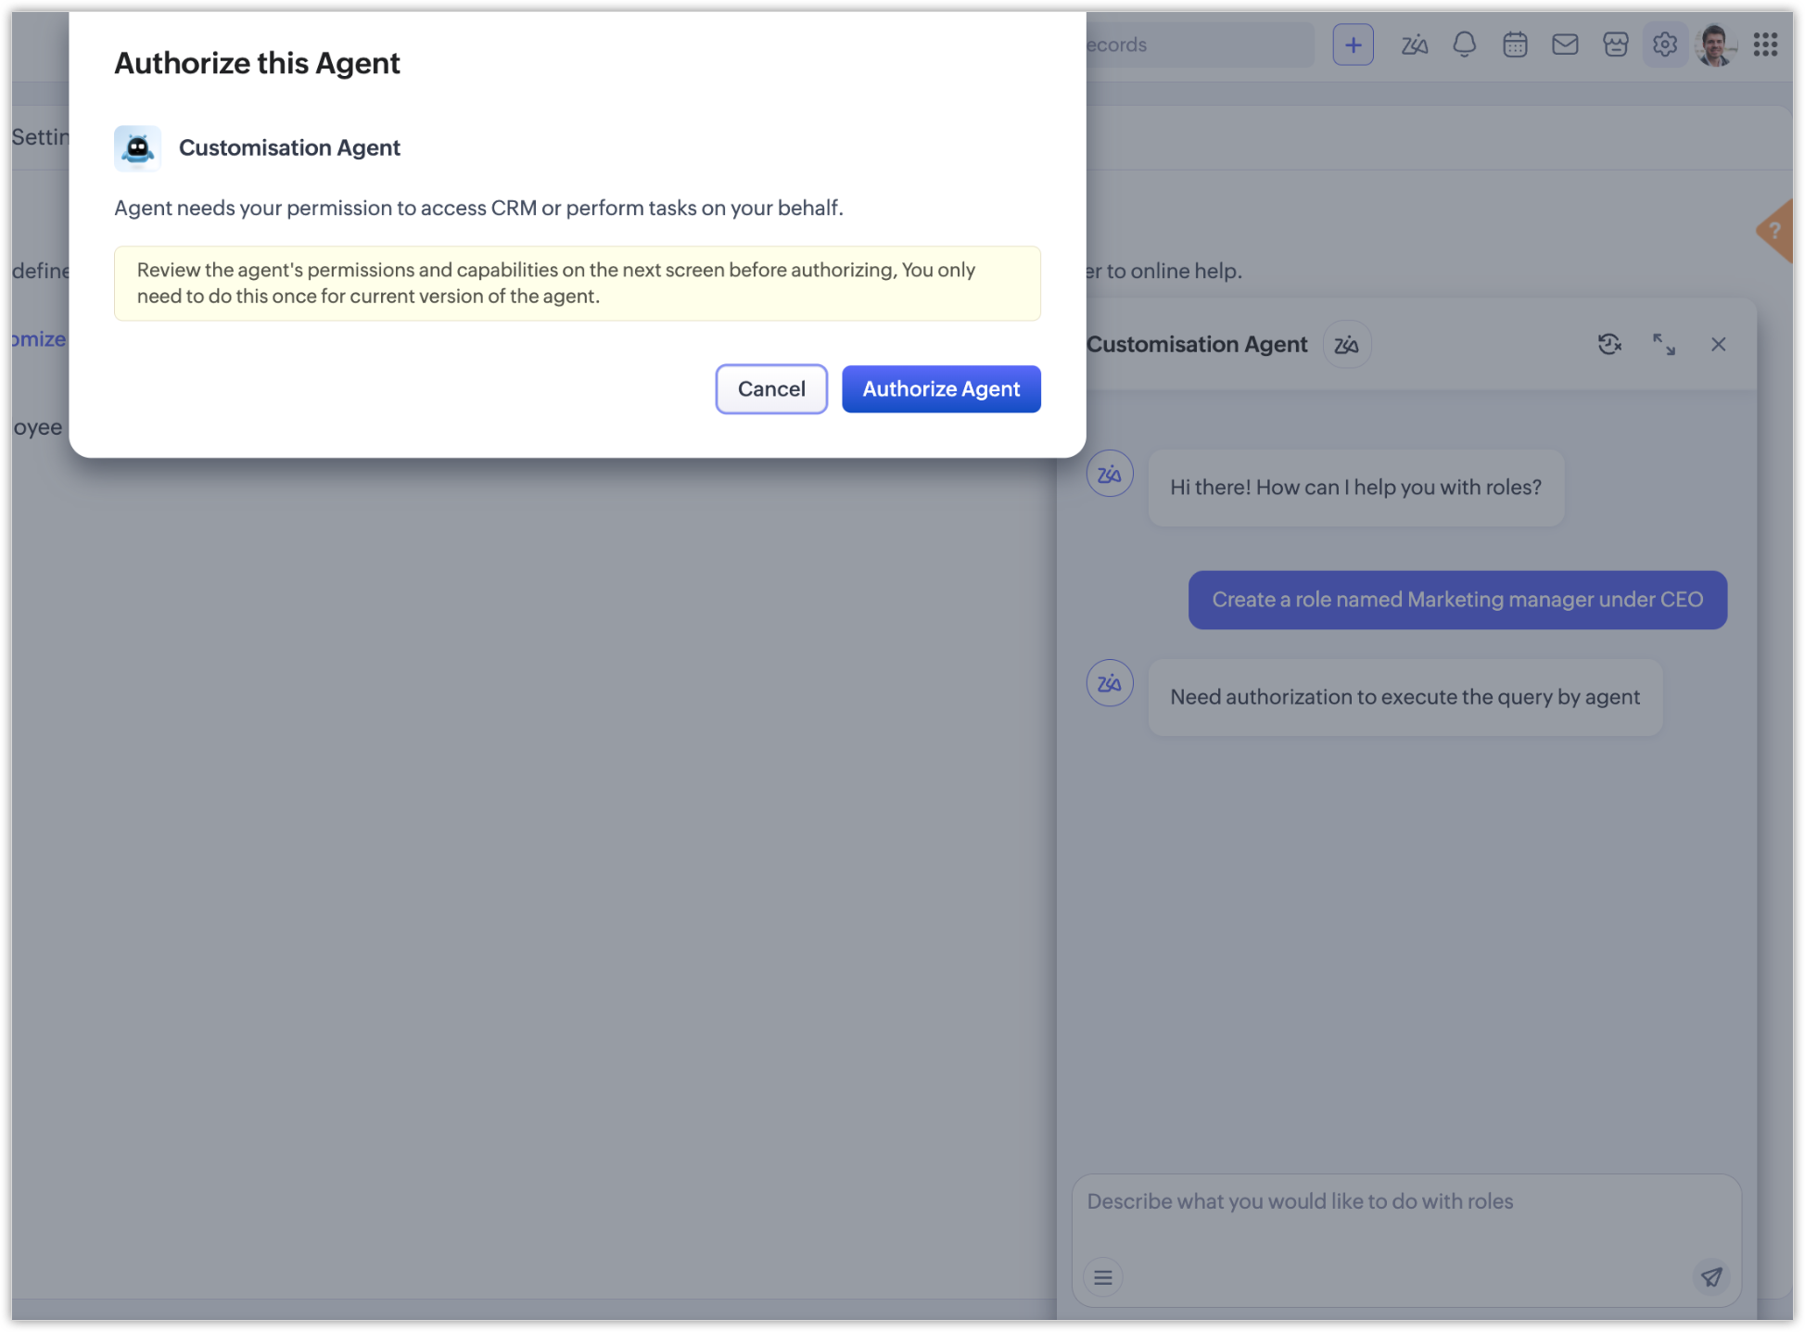Click the chat menu hamburger icon
This screenshot has height=1332, width=1805.
click(1102, 1278)
